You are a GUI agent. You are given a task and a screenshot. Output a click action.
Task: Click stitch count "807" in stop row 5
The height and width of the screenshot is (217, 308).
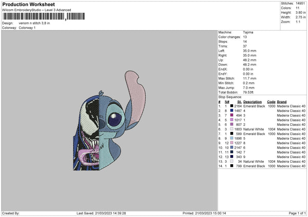(239, 124)
